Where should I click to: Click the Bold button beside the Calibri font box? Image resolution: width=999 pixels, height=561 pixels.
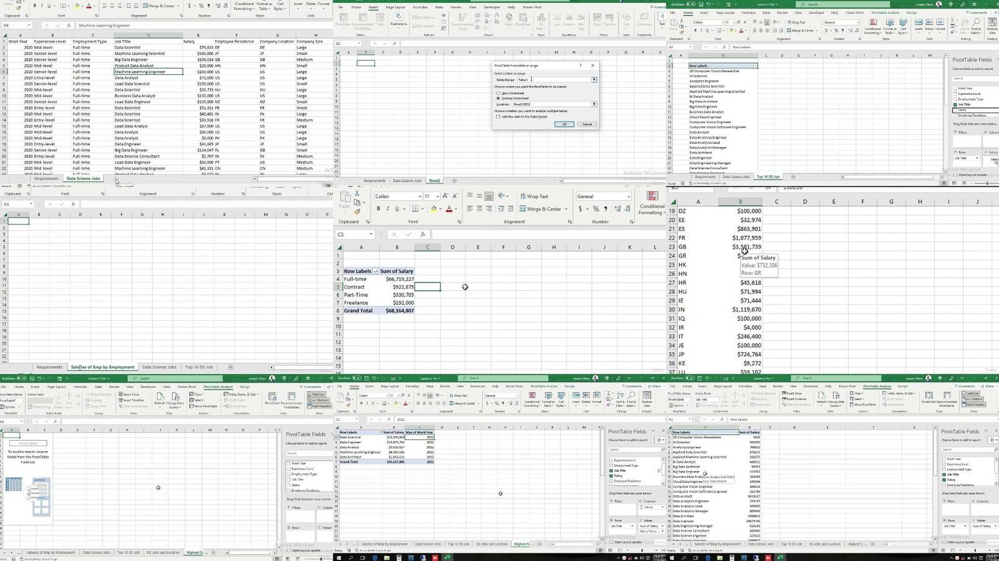[378, 209]
